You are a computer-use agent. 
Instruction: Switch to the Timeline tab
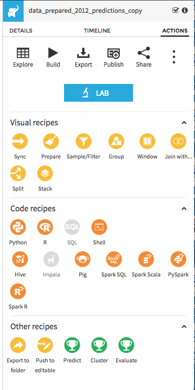pyautogui.click(x=97, y=31)
